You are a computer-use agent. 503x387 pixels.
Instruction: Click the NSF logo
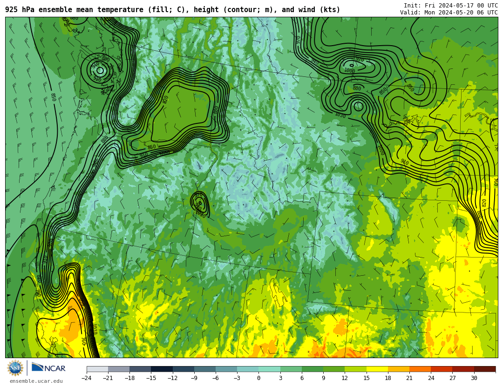click(x=15, y=368)
